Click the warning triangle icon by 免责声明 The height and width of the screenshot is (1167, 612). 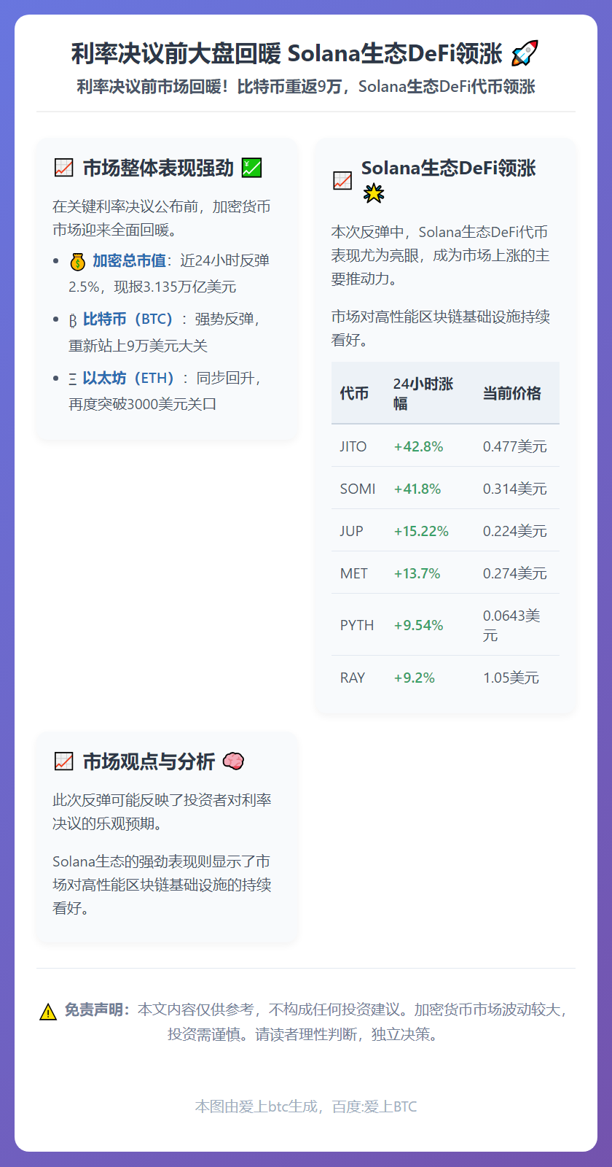(48, 1011)
